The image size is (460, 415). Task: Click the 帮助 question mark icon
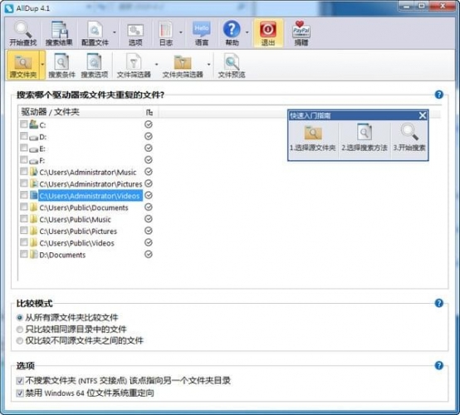(x=232, y=29)
